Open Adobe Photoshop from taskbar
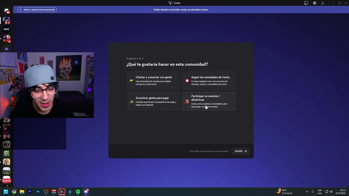This screenshot has width=349, height=196. point(38,192)
